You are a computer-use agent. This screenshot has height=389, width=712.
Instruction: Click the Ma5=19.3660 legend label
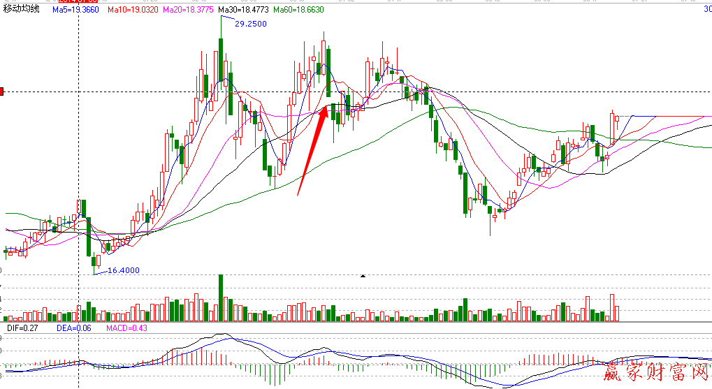[x=76, y=10]
